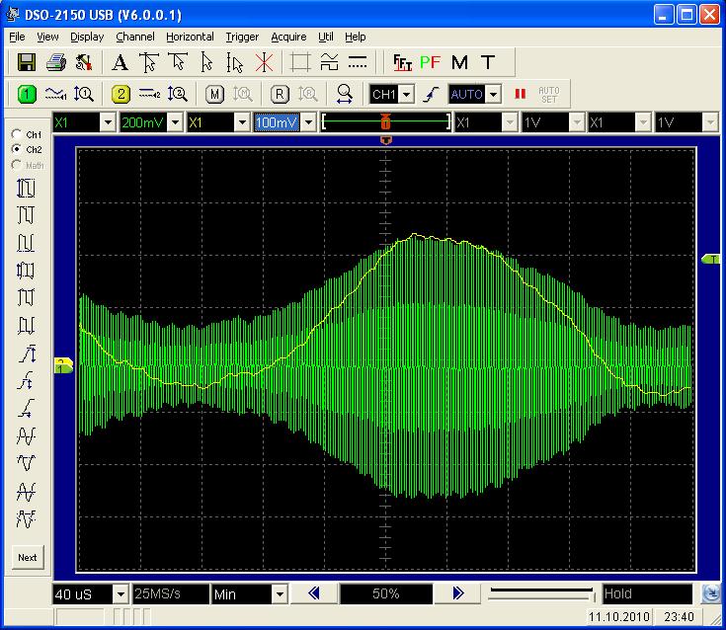Open the FFT spectrum view
Screen dimensions: 726x630
click(x=402, y=62)
